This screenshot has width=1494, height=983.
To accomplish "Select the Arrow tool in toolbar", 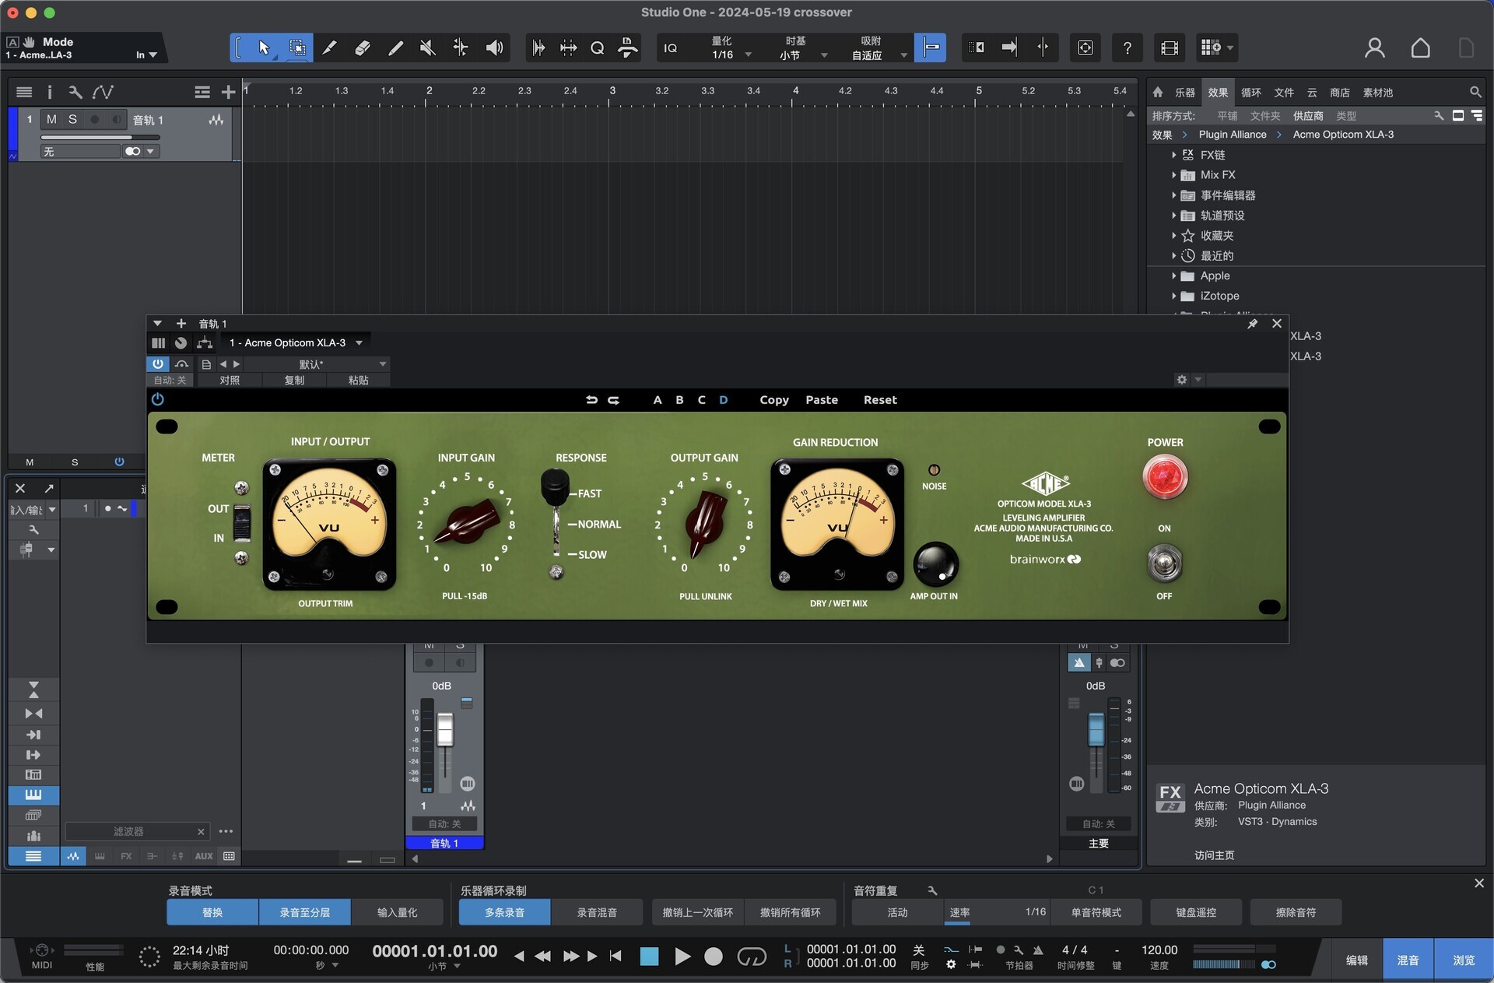I will (x=264, y=48).
